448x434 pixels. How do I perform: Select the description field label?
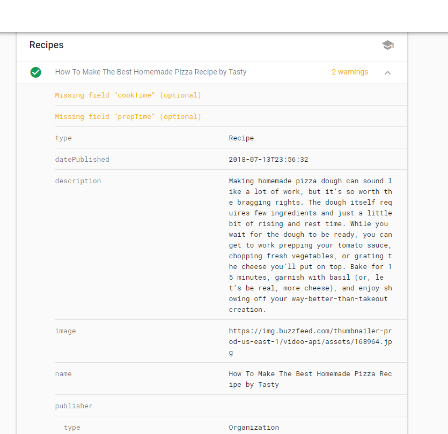pyautogui.click(x=78, y=181)
